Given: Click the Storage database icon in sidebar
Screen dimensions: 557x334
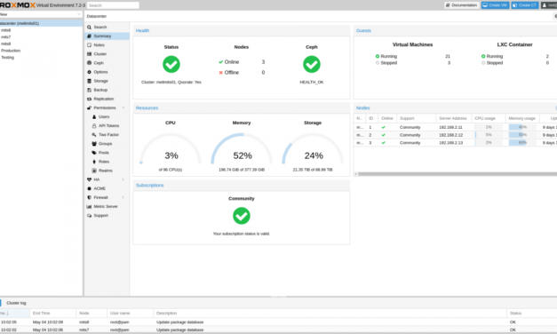Looking at the screenshot, I should [x=89, y=81].
